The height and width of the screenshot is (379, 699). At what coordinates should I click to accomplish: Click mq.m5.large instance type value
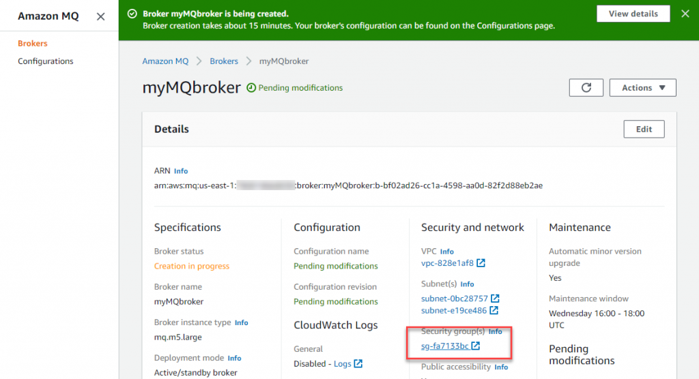pos(178,337)
